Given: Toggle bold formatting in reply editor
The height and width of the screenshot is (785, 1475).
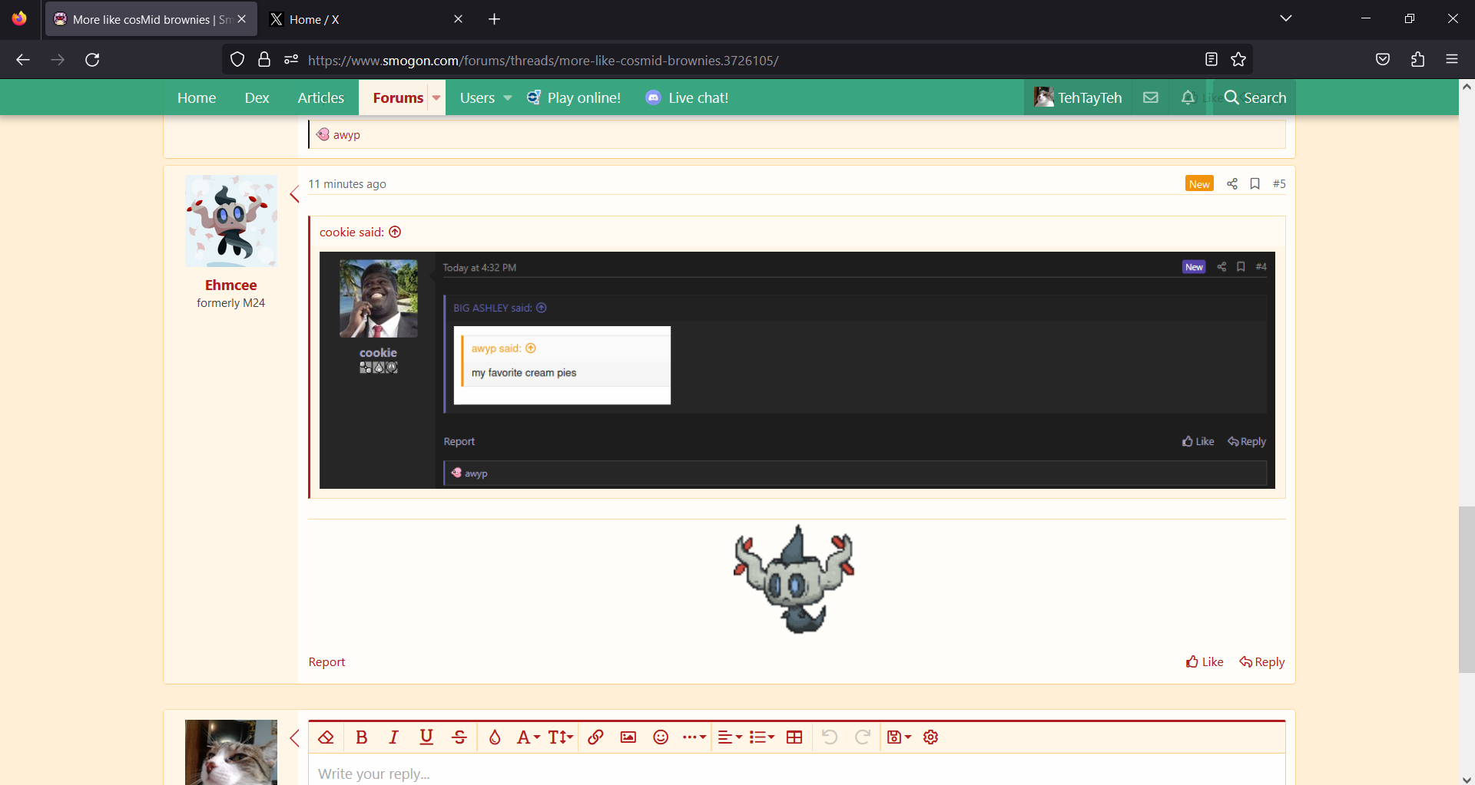Looking at the screenshot, I should [x=361, y=737].
